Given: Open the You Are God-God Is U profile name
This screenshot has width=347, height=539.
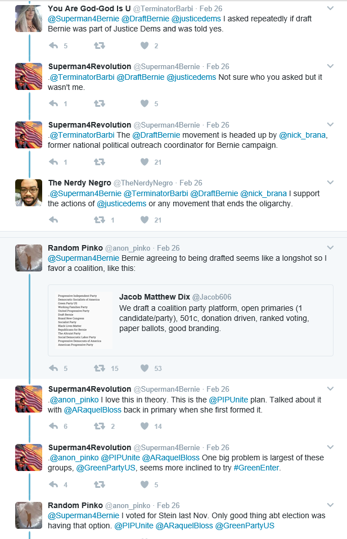Looking at the screenshot, I should pos(89,8).
